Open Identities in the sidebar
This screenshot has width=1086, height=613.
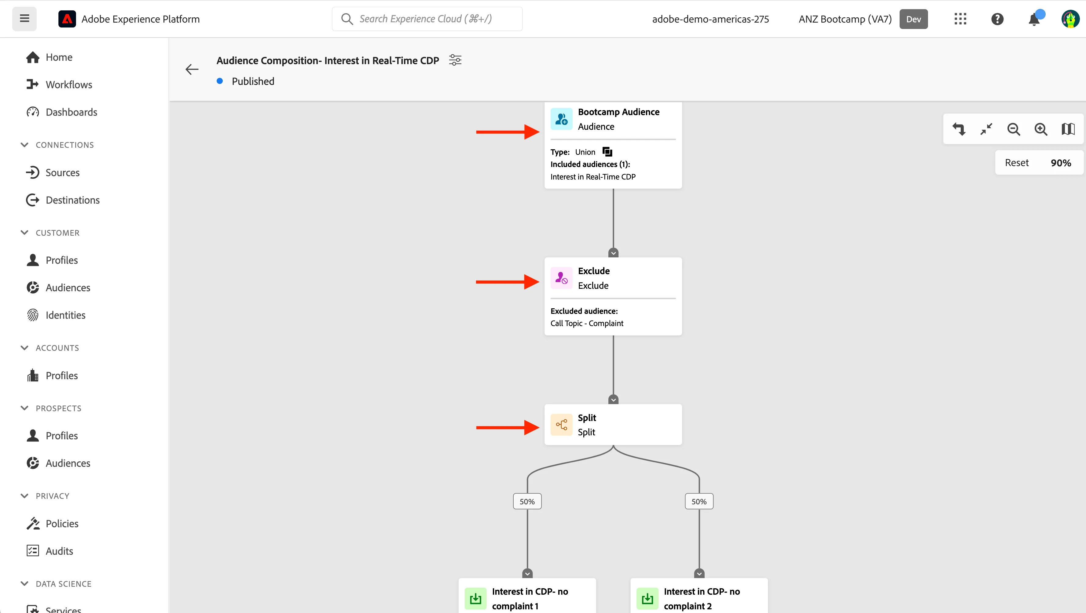point(56,315)
